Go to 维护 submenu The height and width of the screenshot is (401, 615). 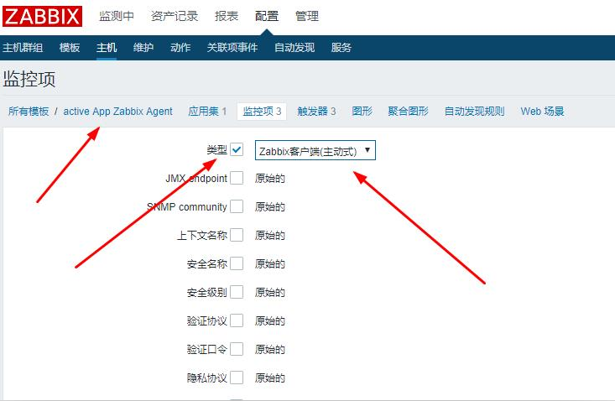[143, 48]
